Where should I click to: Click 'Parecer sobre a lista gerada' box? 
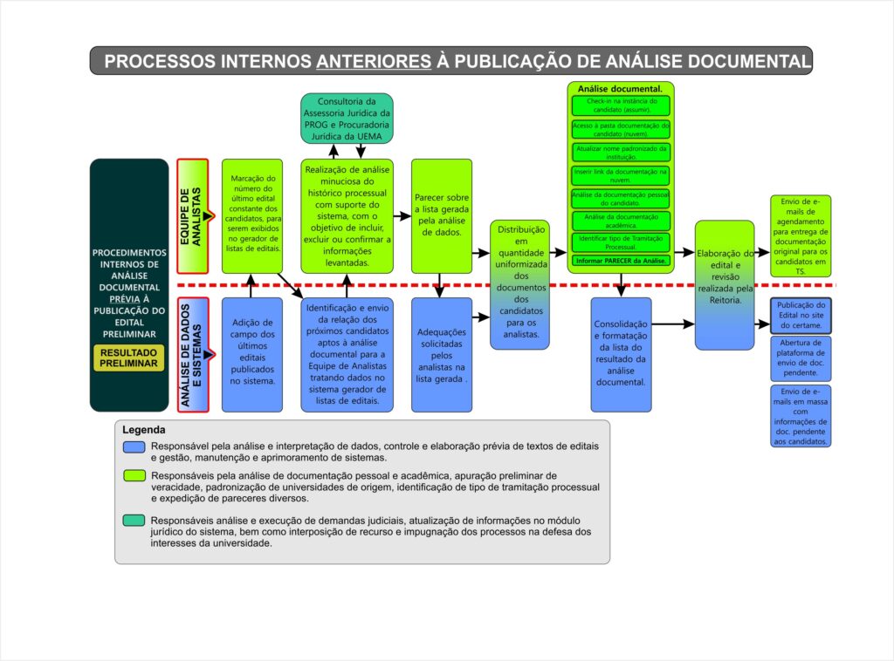tap(442, 215)
